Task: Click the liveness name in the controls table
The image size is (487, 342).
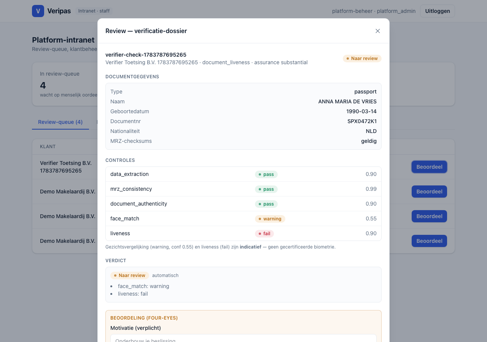Action: [x=120, y=233]
